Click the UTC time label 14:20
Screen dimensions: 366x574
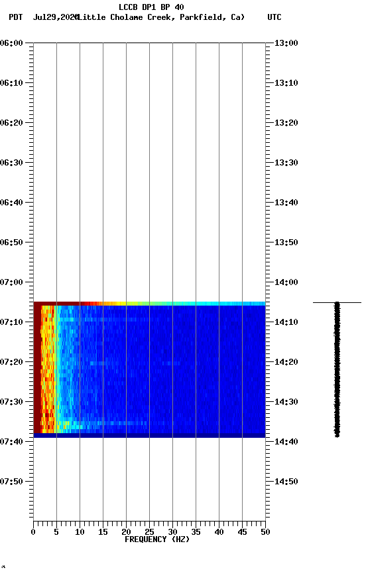286,362
